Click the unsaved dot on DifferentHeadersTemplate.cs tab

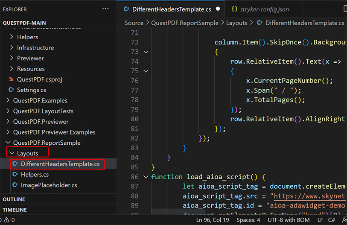click(x=218, y=9)
